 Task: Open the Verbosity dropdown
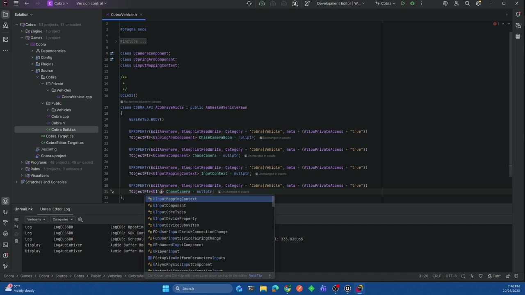36,219
